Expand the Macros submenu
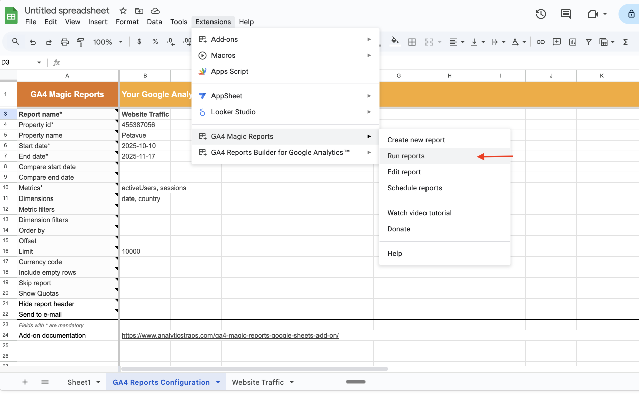Viewport: 639px width, 397px height. pos(285,55)
